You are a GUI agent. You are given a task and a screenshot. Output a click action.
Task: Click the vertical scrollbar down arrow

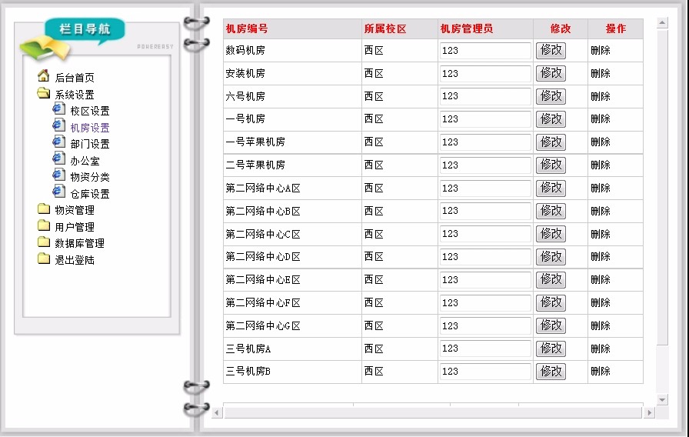point(662,399)
